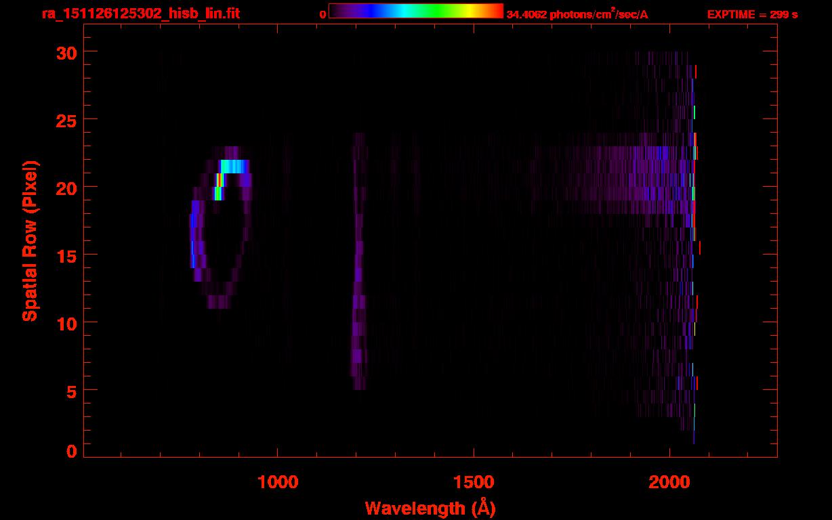
Task: Click the rainbow color scale bar
Action: click(416, 11)
